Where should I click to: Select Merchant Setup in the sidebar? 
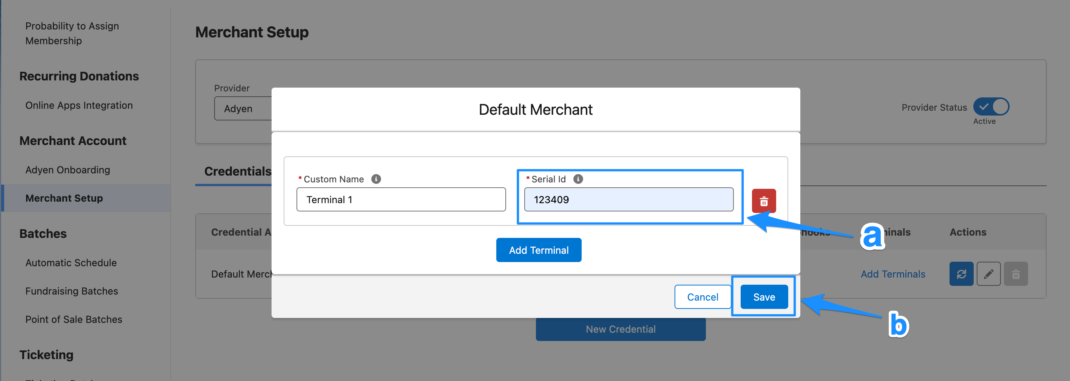coord(64,198)
